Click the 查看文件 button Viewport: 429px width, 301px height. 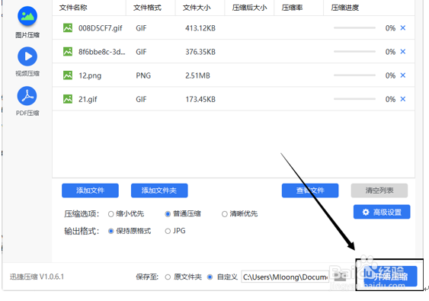pyautogui.click(x=310, y=191)
